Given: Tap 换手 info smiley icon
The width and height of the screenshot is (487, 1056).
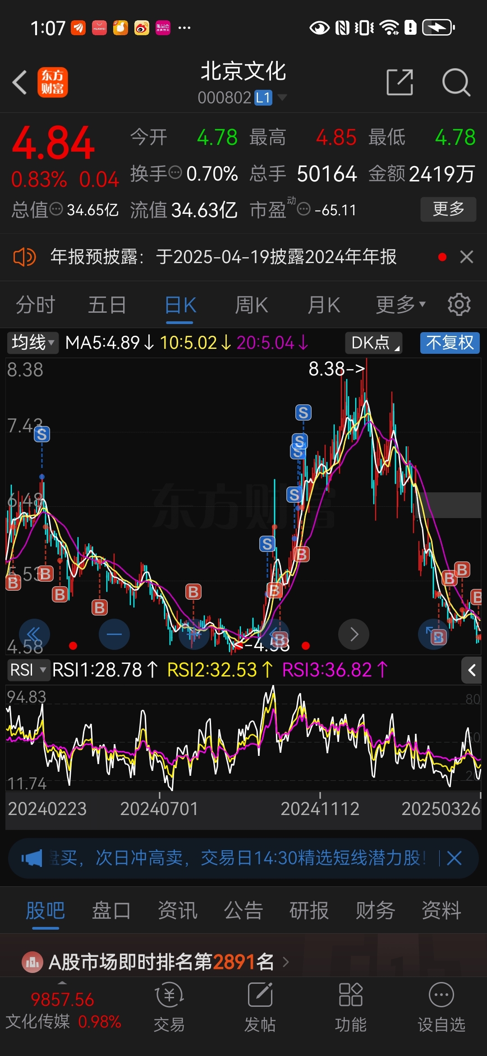Looking at the screenshot, I should [x=175, y=172].
